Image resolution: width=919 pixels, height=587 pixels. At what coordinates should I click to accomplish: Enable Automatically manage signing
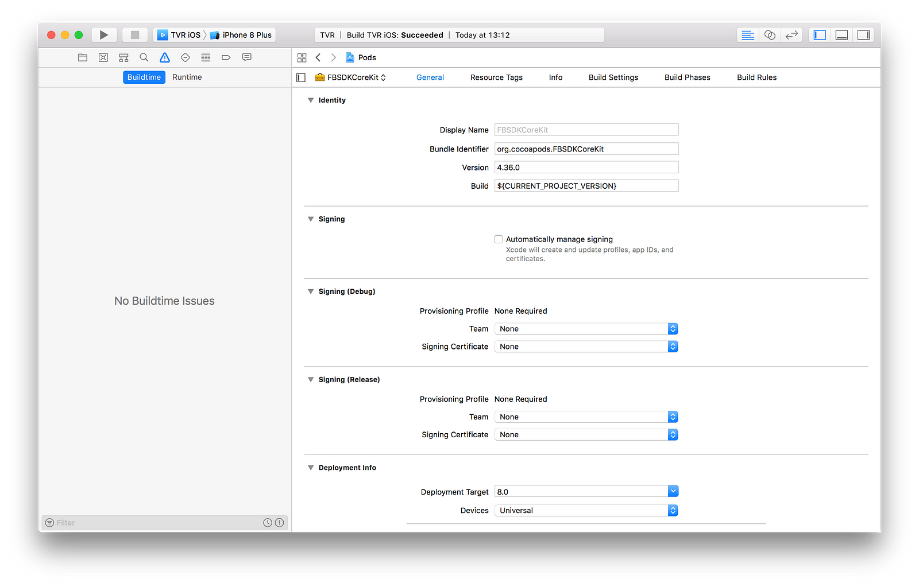[x=499, y=239]
